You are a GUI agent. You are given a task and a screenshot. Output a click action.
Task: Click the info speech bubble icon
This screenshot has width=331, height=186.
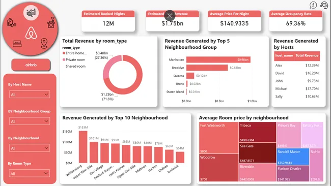pyautogui.click(x=313, y=5)
